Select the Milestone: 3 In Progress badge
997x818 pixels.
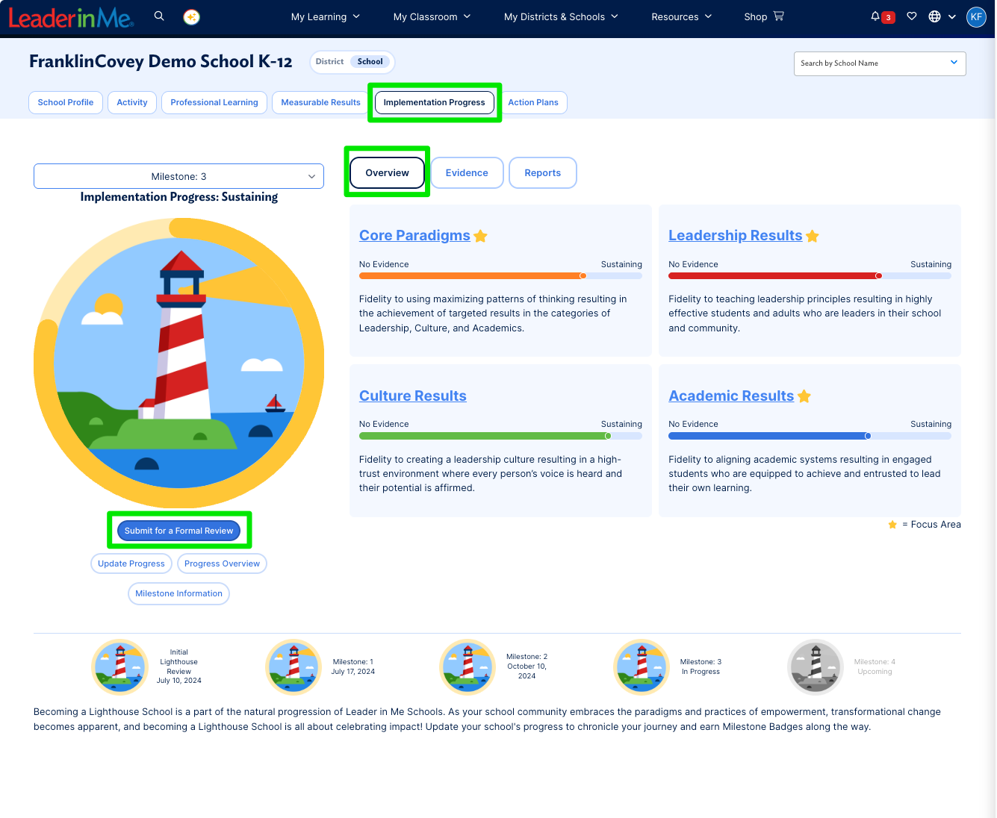642,666
